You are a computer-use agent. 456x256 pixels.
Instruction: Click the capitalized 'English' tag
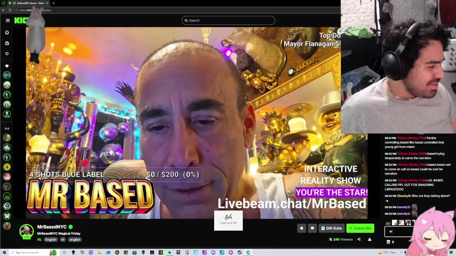[x=51, y=240]
